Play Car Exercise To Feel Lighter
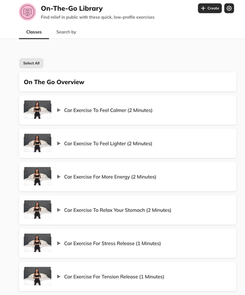The width and height of the screenshot is (245, 295). coord(59,144)
